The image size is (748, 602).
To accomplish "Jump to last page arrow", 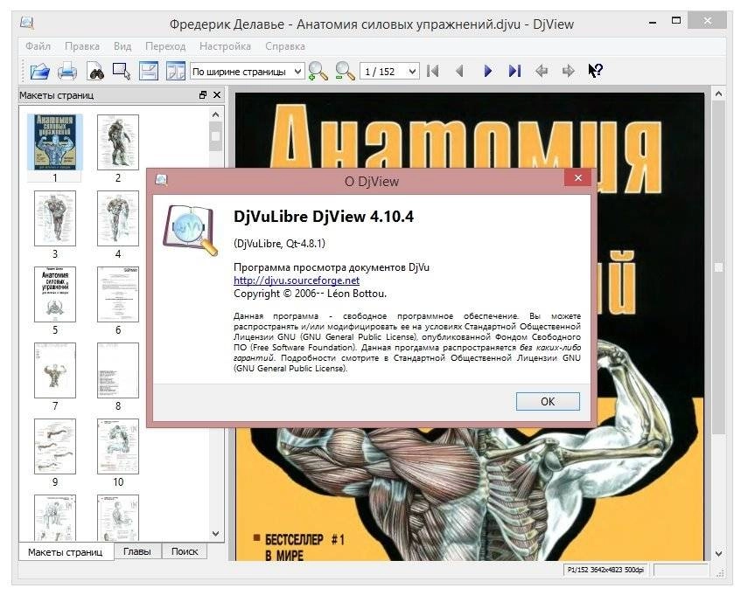I will point(514,72).
